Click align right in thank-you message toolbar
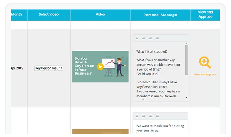Image resolution: width=231 pixels, height=137 pixels. pyautogui.click(x=150, y=116)
